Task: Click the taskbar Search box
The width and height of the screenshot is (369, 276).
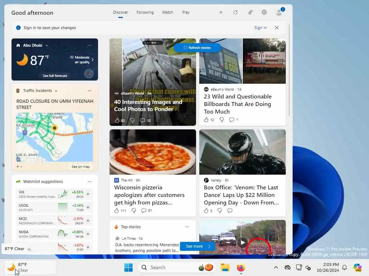Action: [177, 267]
